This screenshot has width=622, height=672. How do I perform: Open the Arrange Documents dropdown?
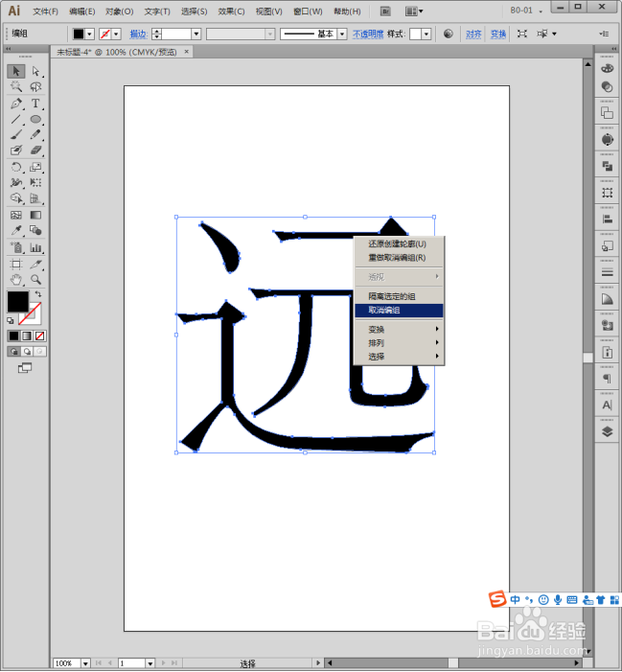point(414,12)
